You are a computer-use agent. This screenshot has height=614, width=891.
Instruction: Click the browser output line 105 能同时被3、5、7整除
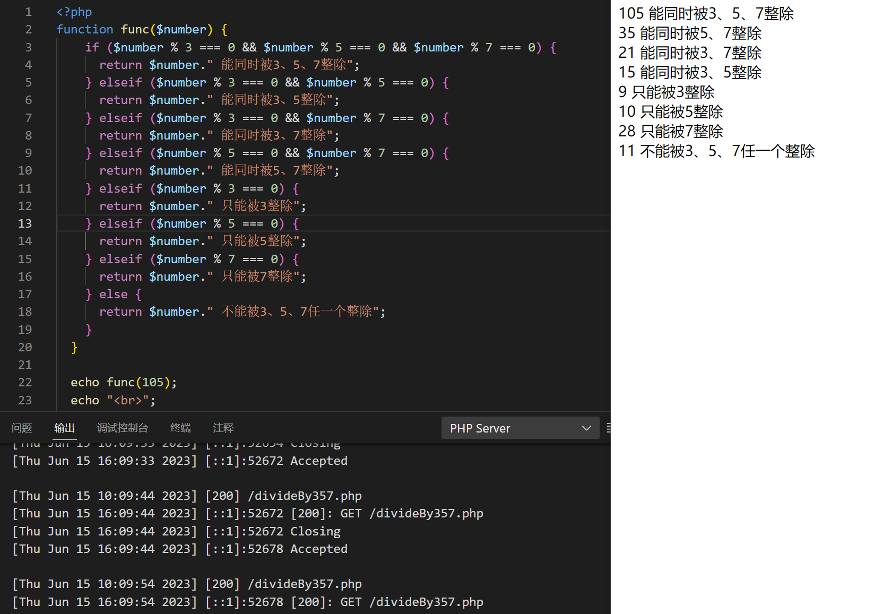706,13
